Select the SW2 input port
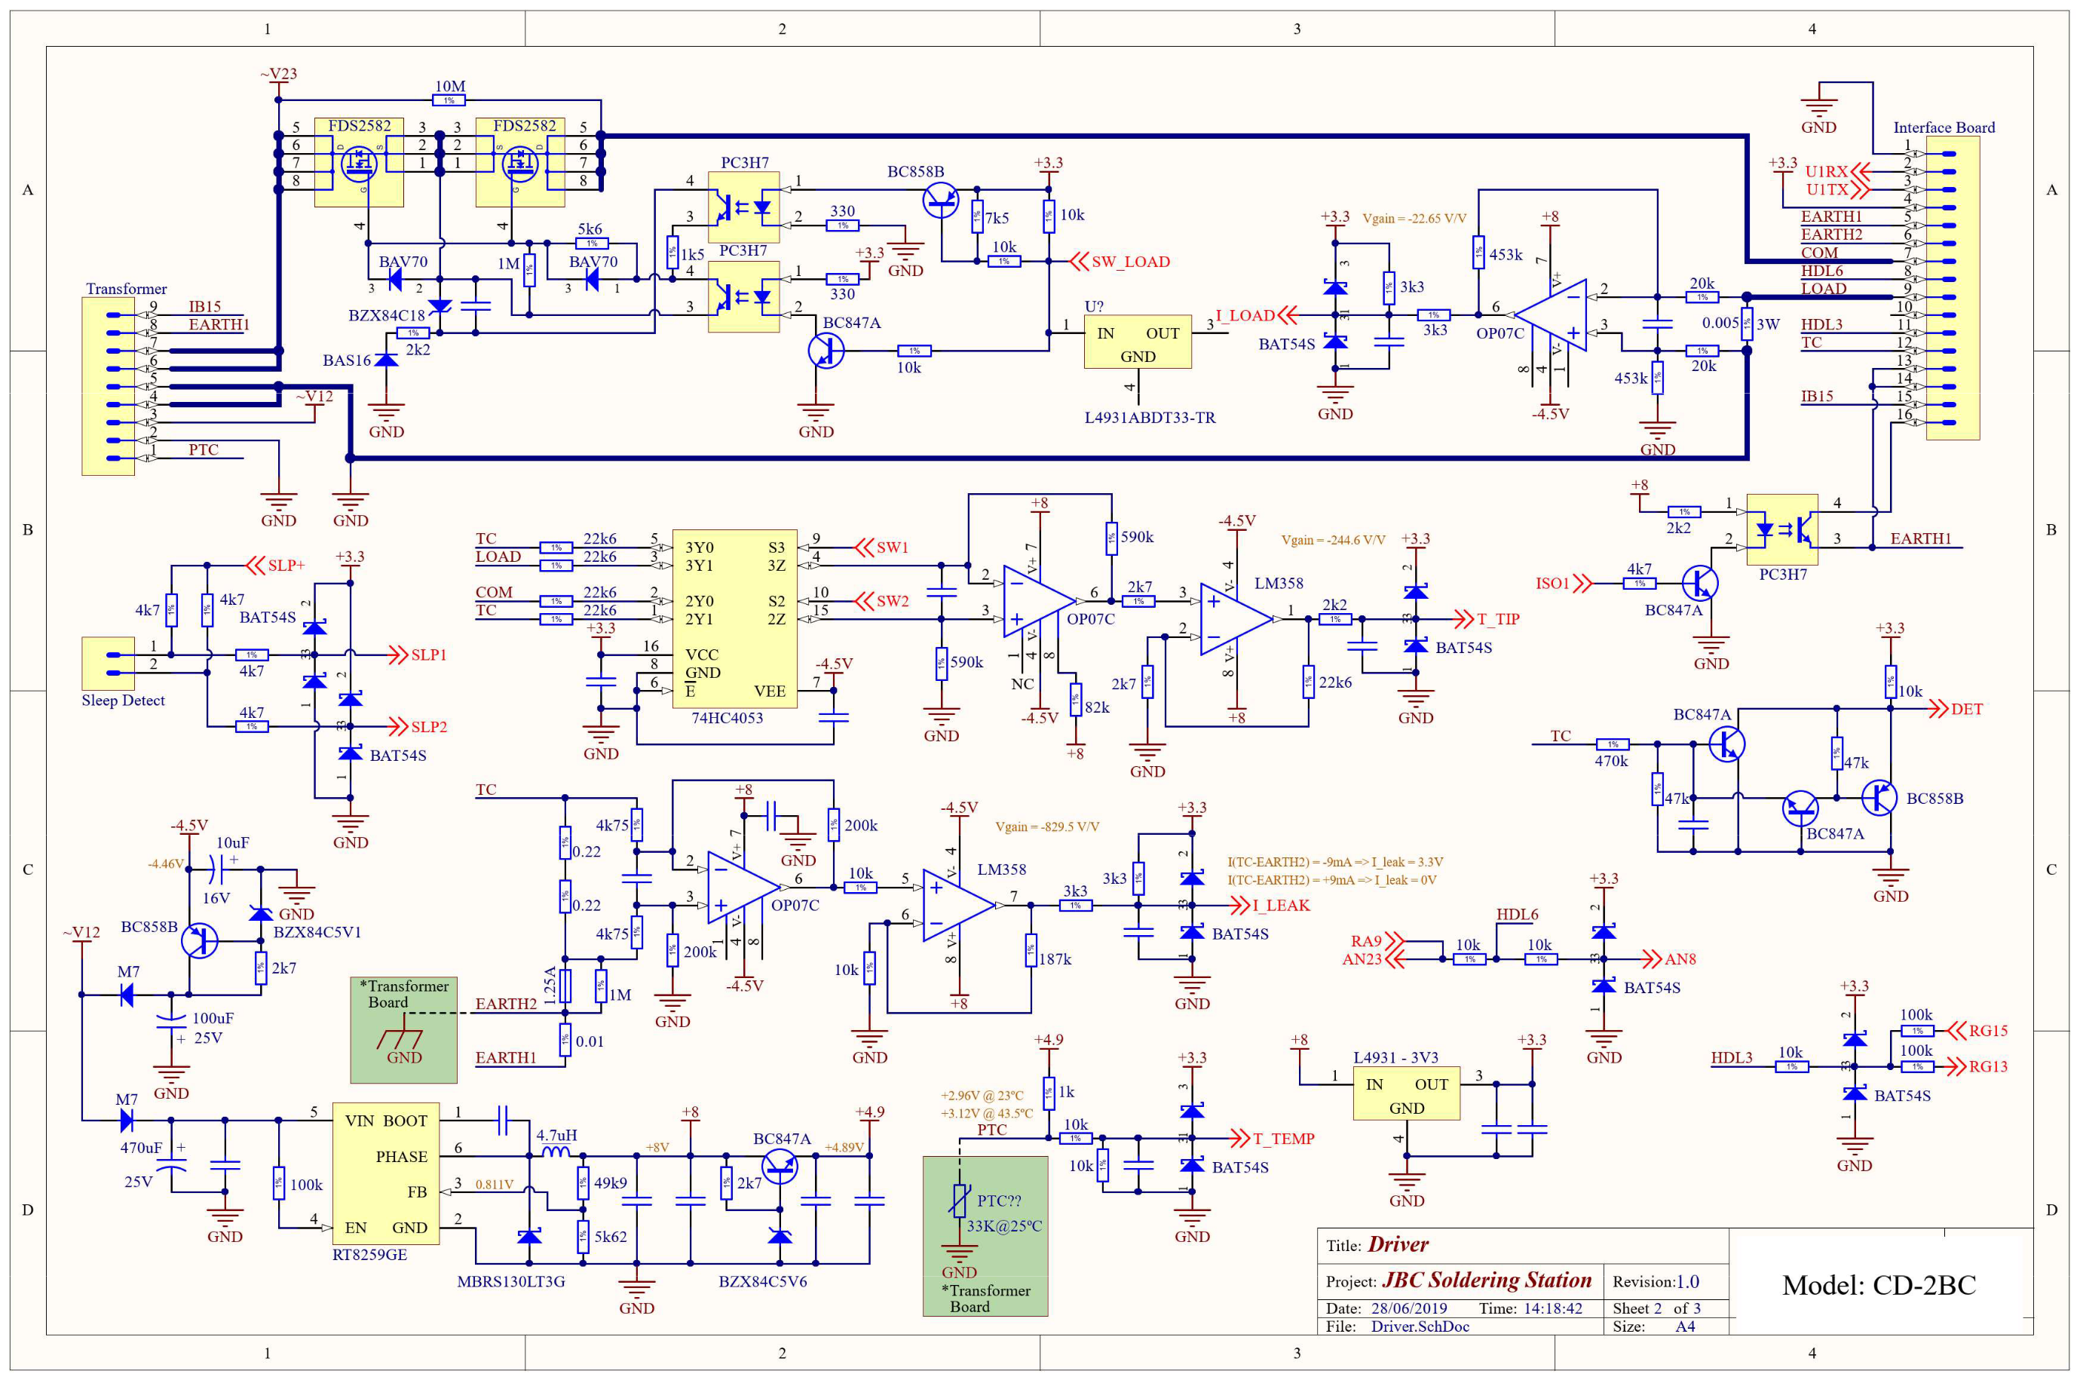 click(x=881, y=601)
